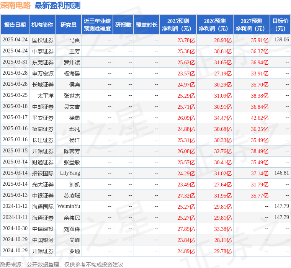Select the 42.62亿 forecast value

pos(260,118)
